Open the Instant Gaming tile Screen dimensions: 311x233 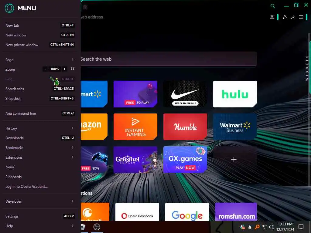[x=135, y=127]
